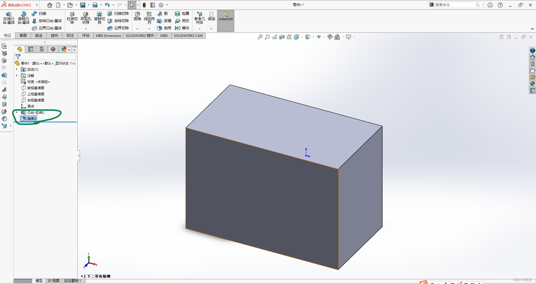Click the Rebuild traffic light icon
This screenshot has width=536, height=284.
pos(144,5)
